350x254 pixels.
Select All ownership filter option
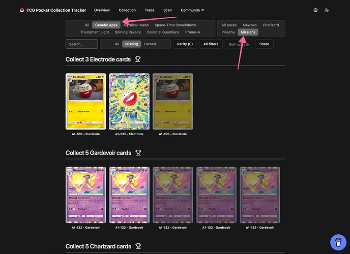click(x=117, y=44)
